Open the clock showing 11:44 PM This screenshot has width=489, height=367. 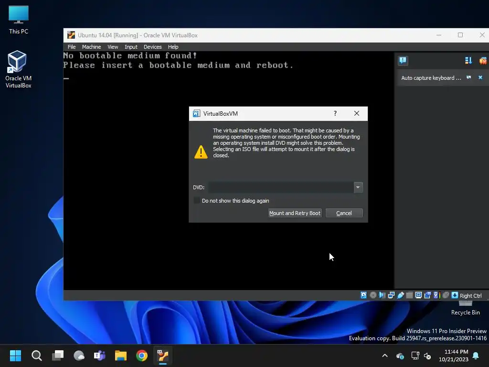tap(454, 356)
